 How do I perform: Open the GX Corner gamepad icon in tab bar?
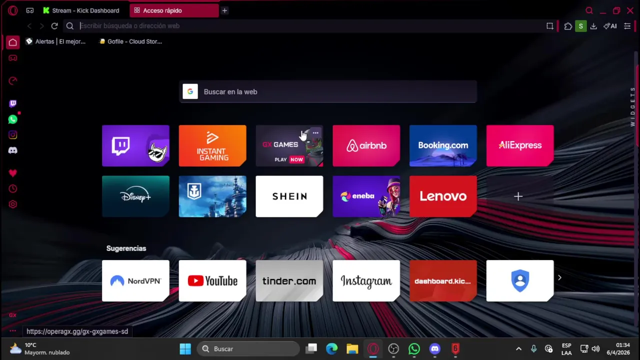click(x=30, y=10)
